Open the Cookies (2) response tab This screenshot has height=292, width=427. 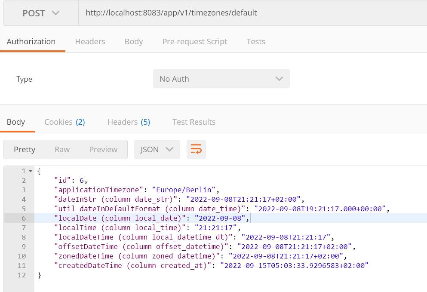[x=65, y=122]
